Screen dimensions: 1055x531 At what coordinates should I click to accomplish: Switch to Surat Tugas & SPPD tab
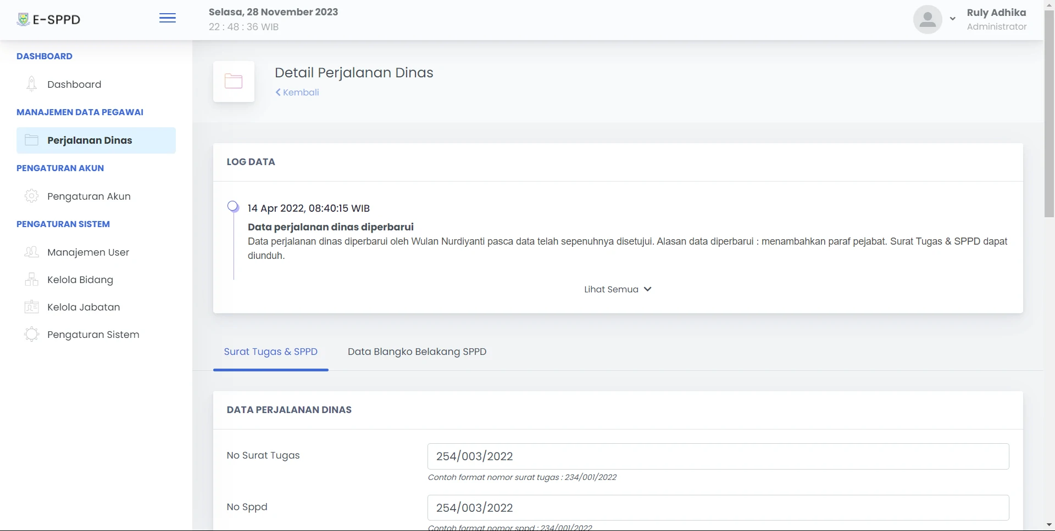[x=270, y=352]
